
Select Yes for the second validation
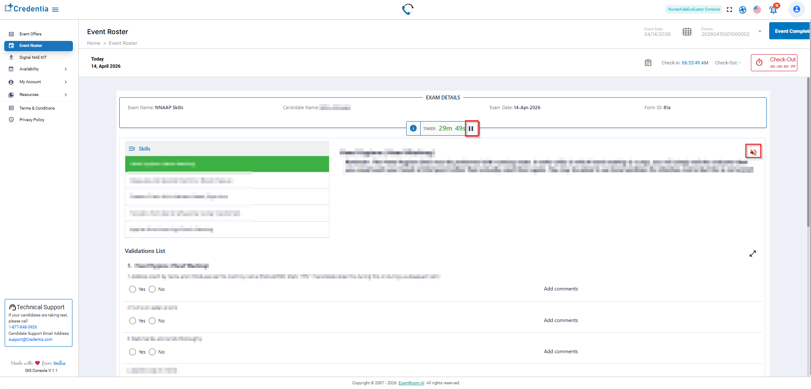[x=133, y=321]
